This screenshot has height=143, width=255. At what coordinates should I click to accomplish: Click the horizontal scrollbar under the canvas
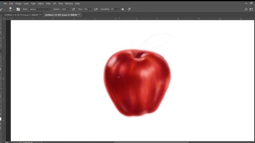coord(151,142)
